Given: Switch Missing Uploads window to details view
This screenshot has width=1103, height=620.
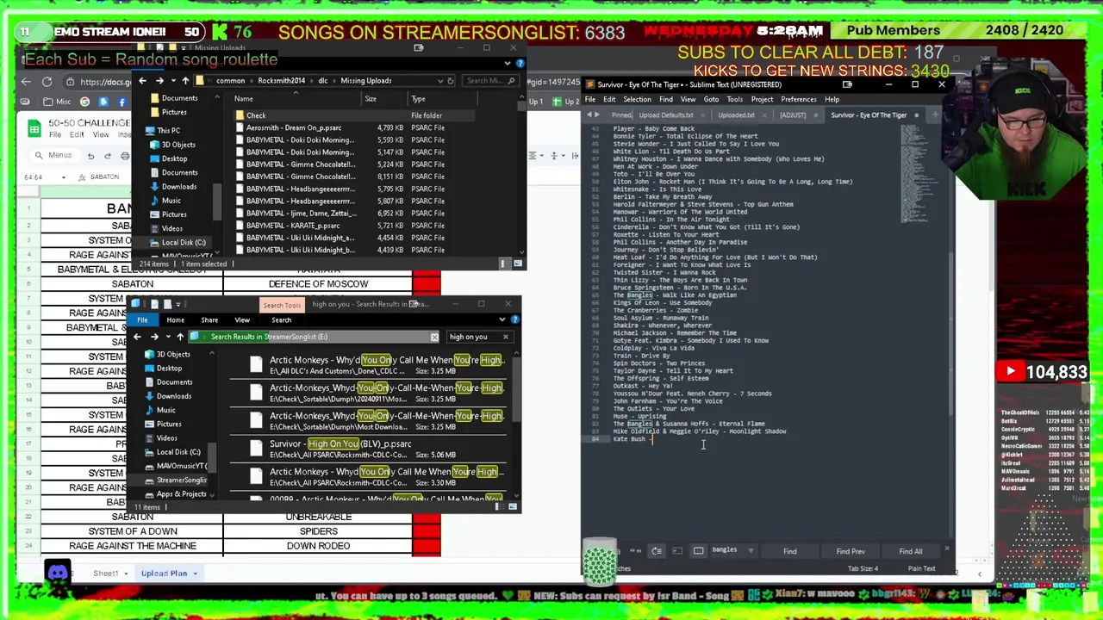Looking at the screenshot, I should 507,263.
